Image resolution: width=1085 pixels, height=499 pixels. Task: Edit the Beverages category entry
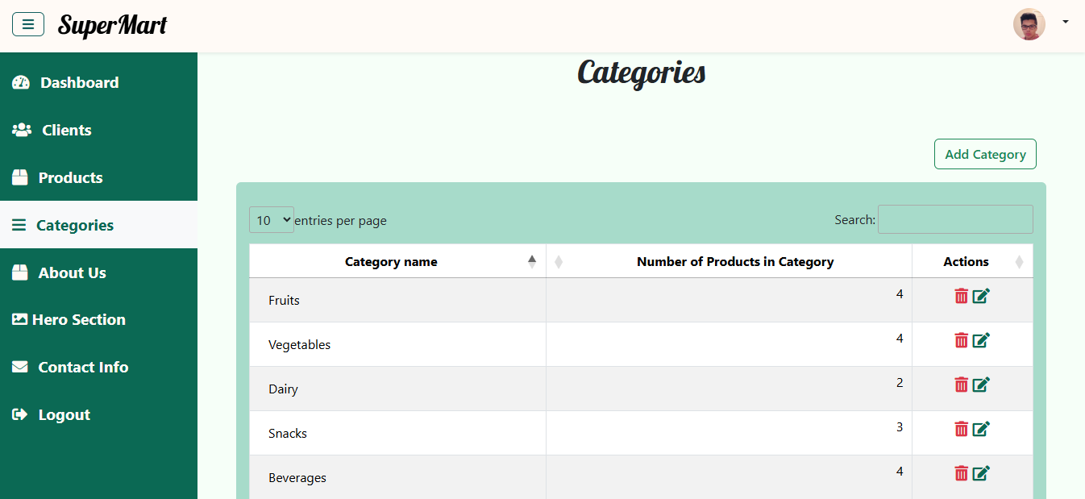[980, 473]
